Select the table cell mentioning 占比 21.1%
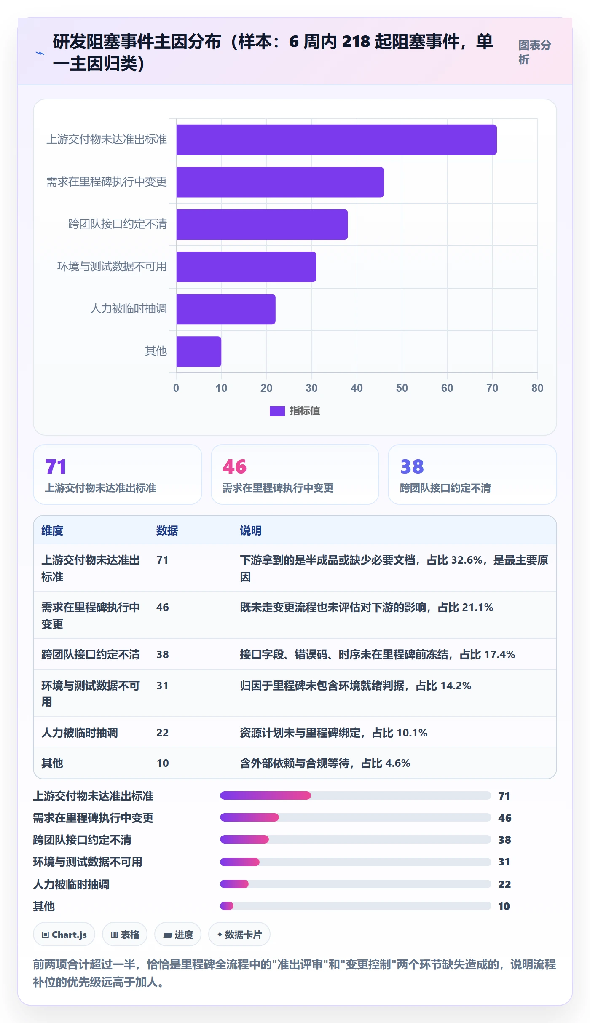 (x=394, y=615)
